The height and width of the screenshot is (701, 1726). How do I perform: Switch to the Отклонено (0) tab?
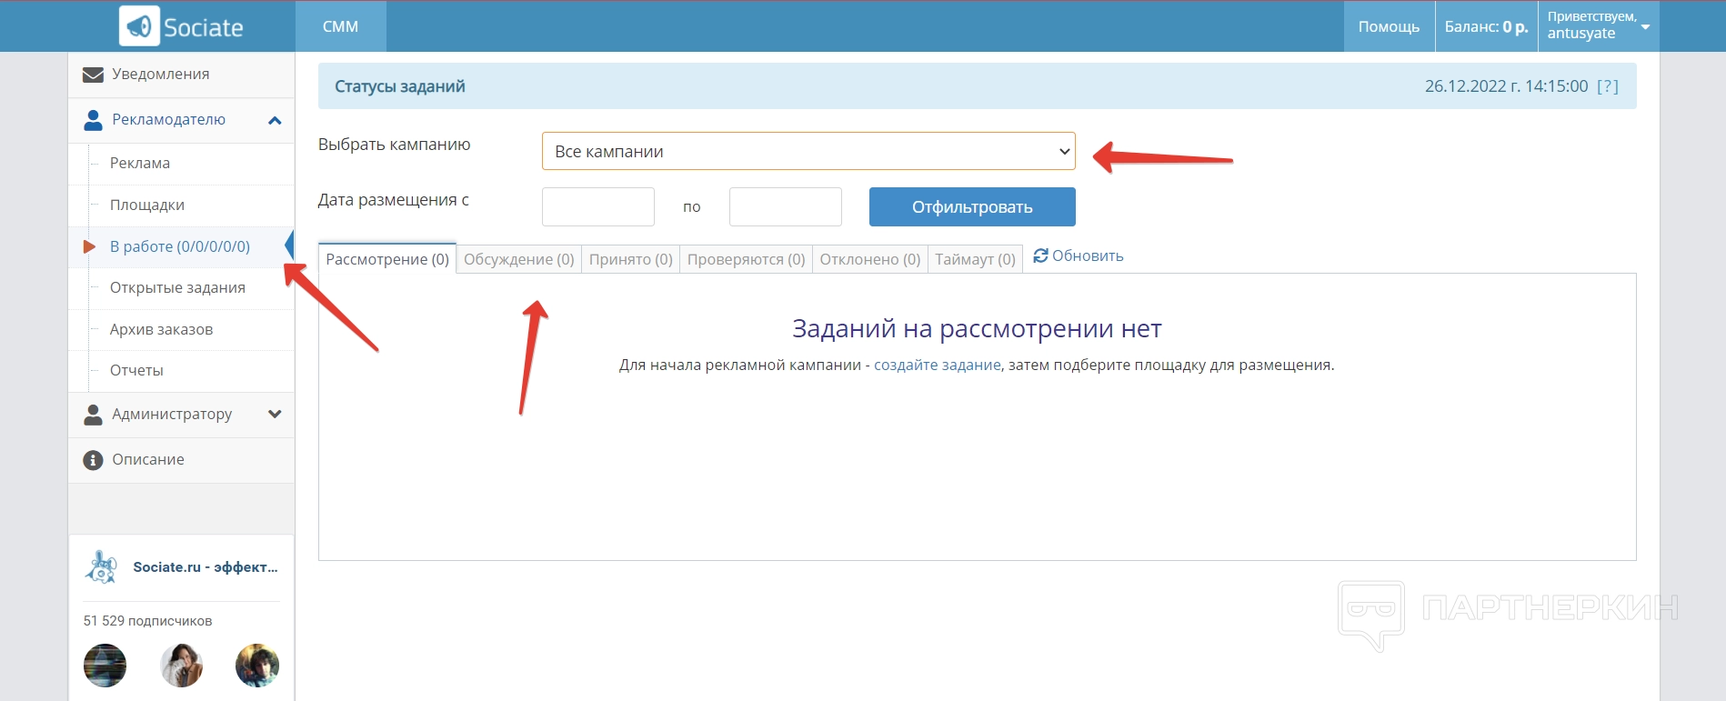[870, 259]
